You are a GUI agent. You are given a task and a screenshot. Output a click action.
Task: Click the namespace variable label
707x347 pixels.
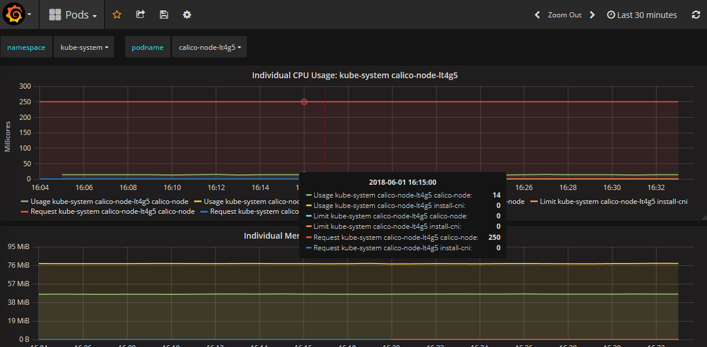tap(26, 48)
